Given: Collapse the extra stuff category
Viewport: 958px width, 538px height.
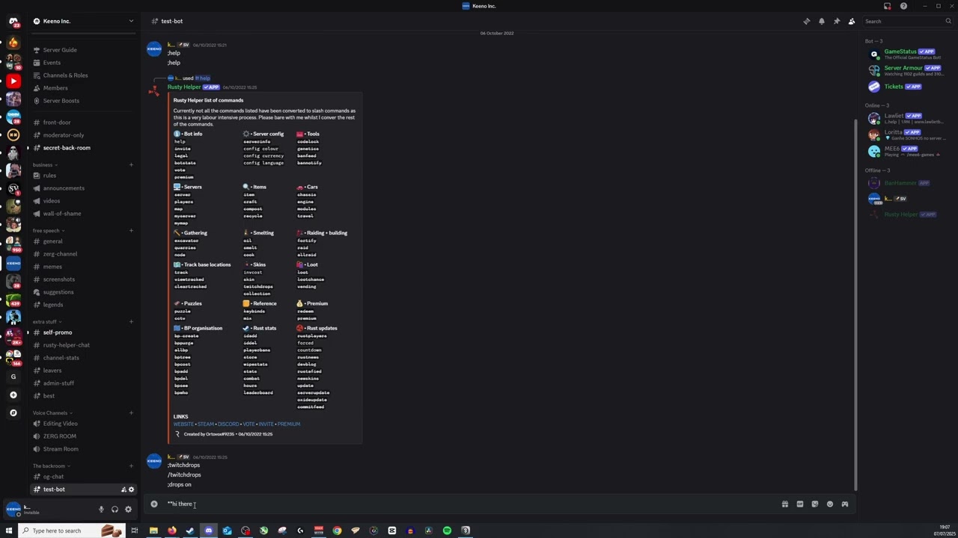Looking at the screenshot, I should pyautogui.click(x=46, y=322).
